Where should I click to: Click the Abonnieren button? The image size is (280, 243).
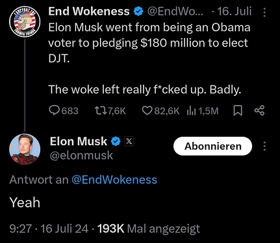click(x=212, y=146)
